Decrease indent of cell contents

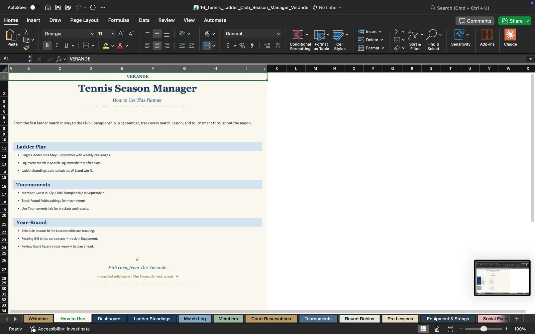click(182, 46)
